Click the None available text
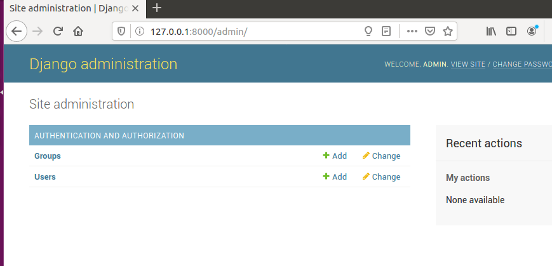This screenshot has height=266, width=552. pos(475,200)
